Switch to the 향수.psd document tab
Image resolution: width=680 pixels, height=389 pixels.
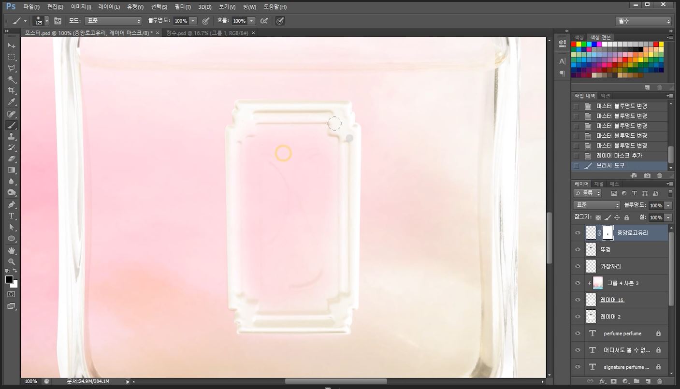207,33
